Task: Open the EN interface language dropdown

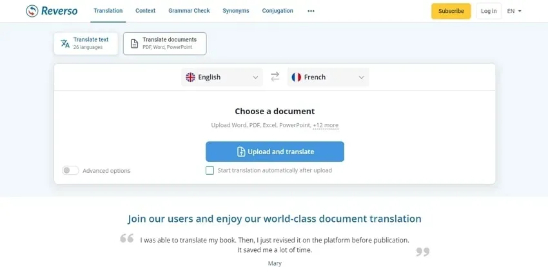Action: 514,11
